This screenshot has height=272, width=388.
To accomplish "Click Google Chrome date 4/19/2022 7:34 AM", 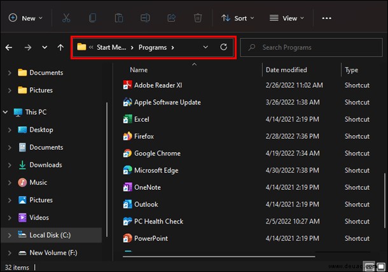I will [293, 154].
